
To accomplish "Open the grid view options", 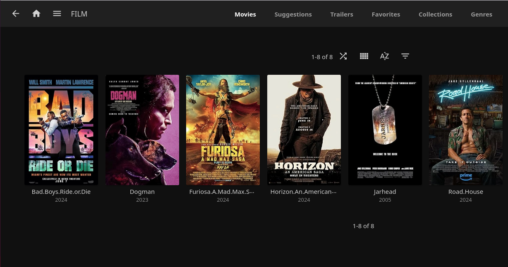I will point(364,56).
